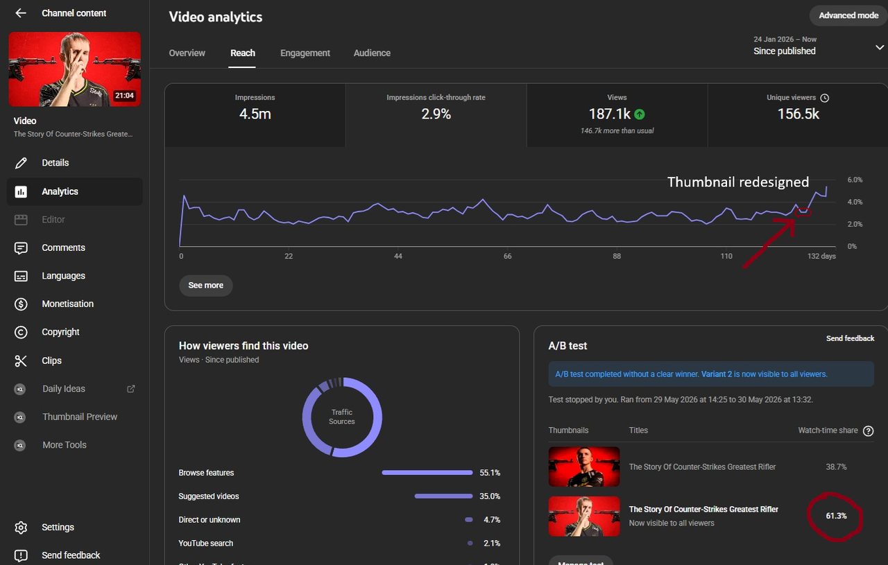This screenshot has width=888, height=565.
Task: Click the Monetisation dollar icon
Action: (x=21, y=304)
